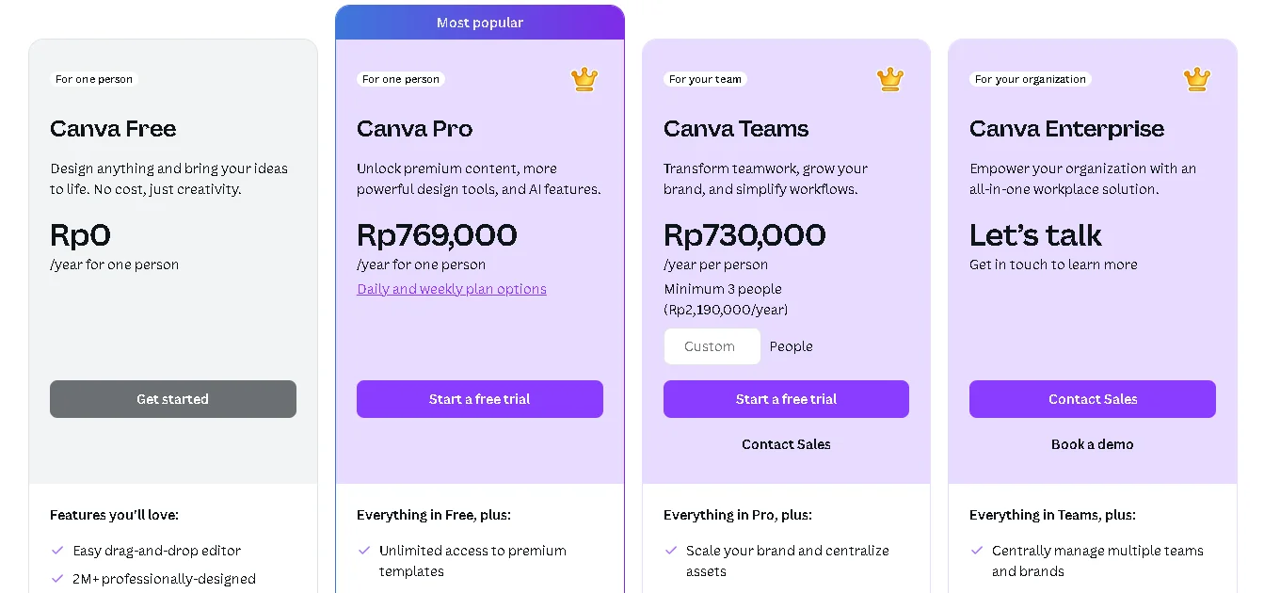Click the Get started button for Canva Free
Image resolution: width=1264 pixels, height=593 pixels.
[x=172, y=398]
